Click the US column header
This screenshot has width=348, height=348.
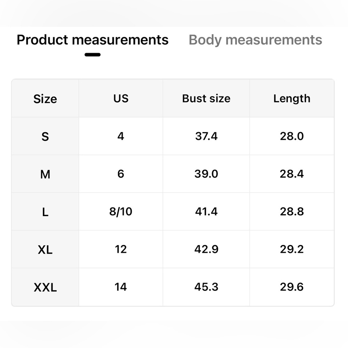coord(121,98)
